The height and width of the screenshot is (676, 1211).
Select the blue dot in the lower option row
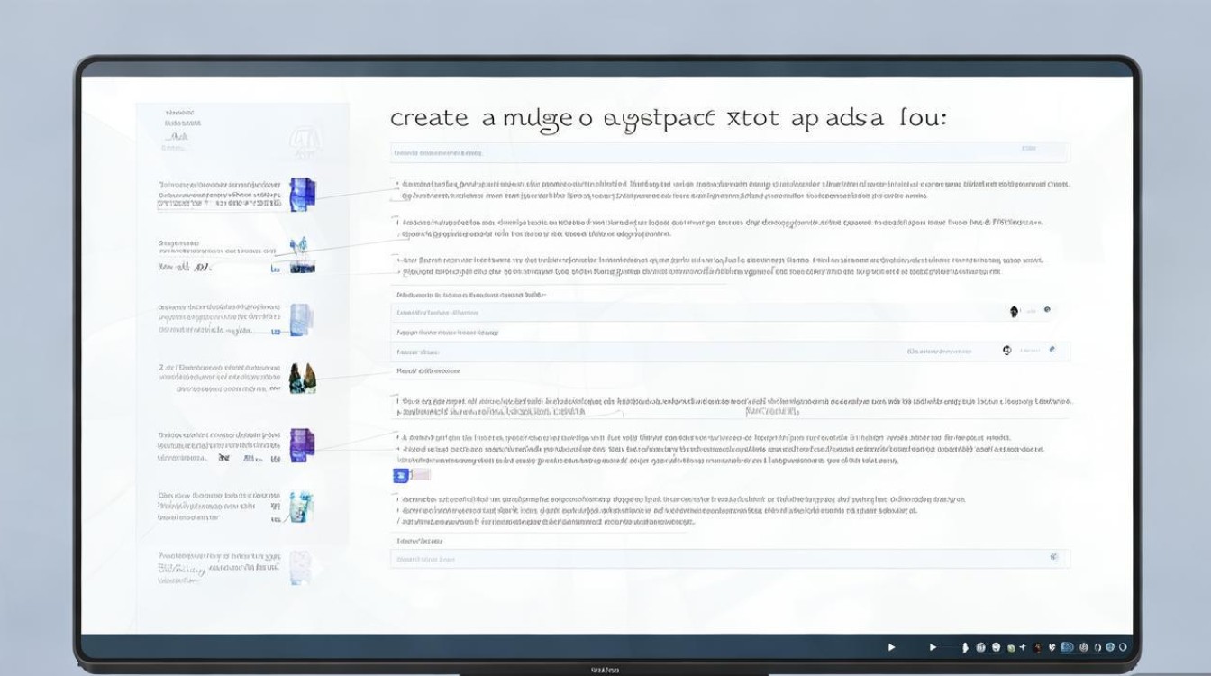coord(1052,350)
